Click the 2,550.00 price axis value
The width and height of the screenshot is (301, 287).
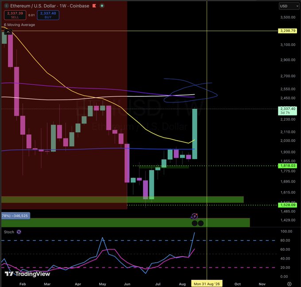(x=288, y=89)
